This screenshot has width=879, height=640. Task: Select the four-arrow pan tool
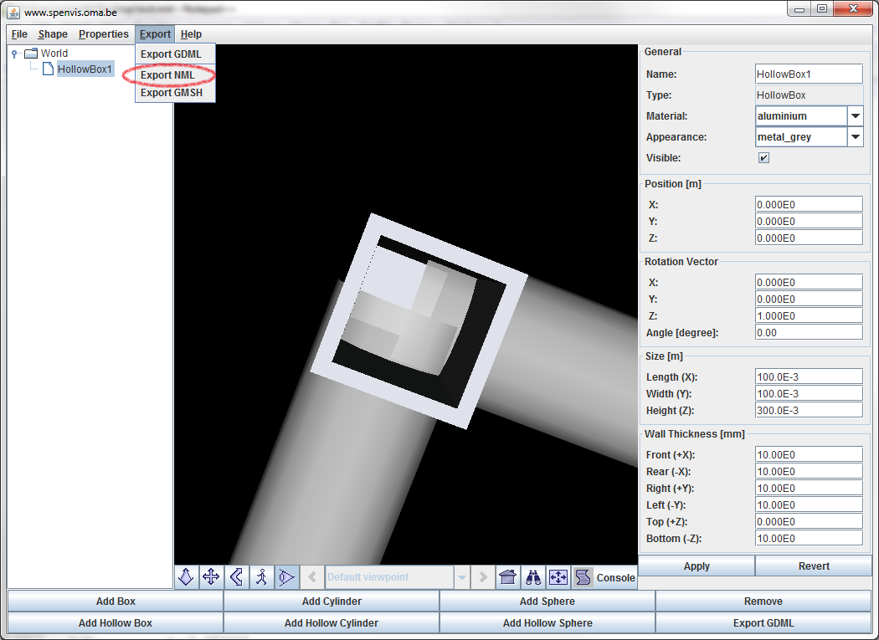pyautogui.click(x=211, y=576)
